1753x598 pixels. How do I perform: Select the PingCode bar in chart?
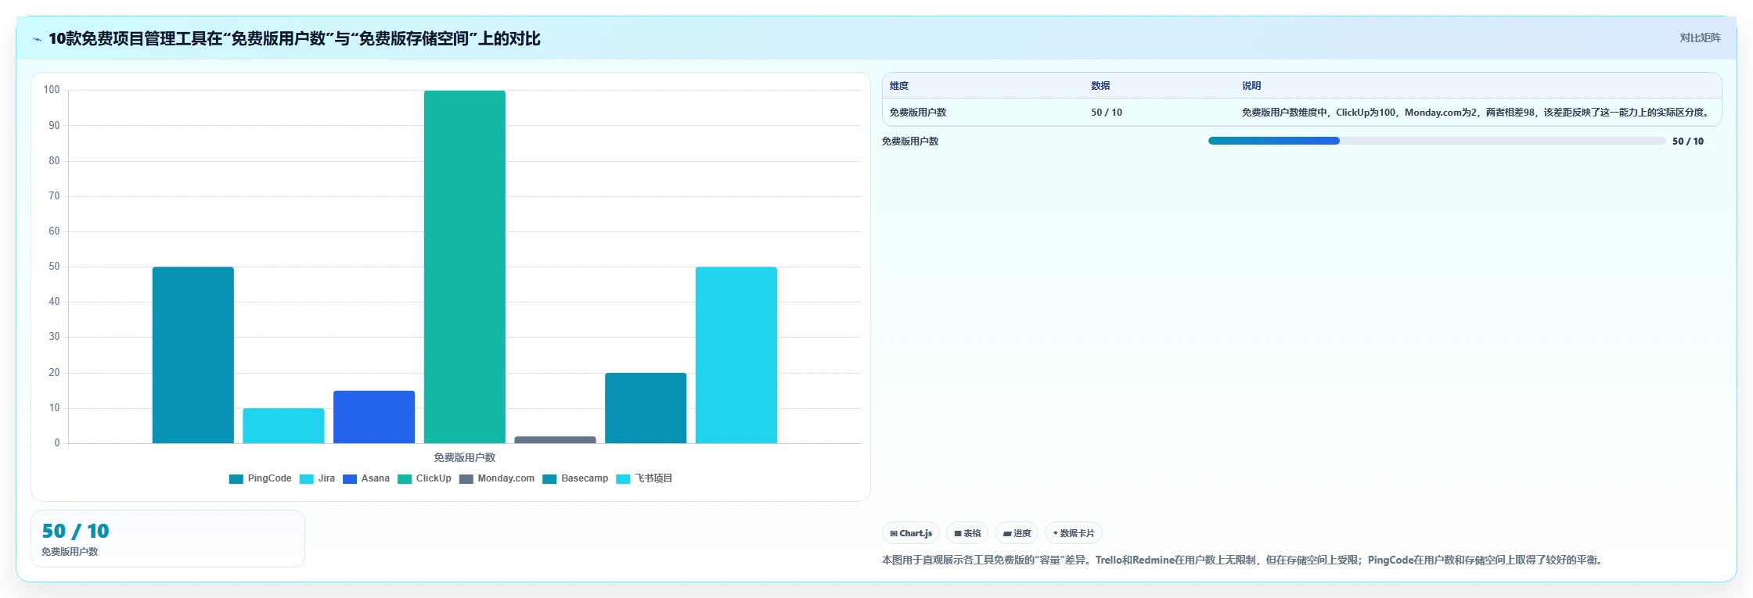(x=193, y=355)
